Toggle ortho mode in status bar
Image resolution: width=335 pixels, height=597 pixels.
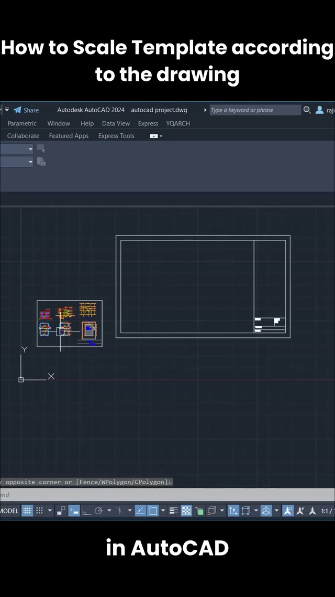point(86,510)
